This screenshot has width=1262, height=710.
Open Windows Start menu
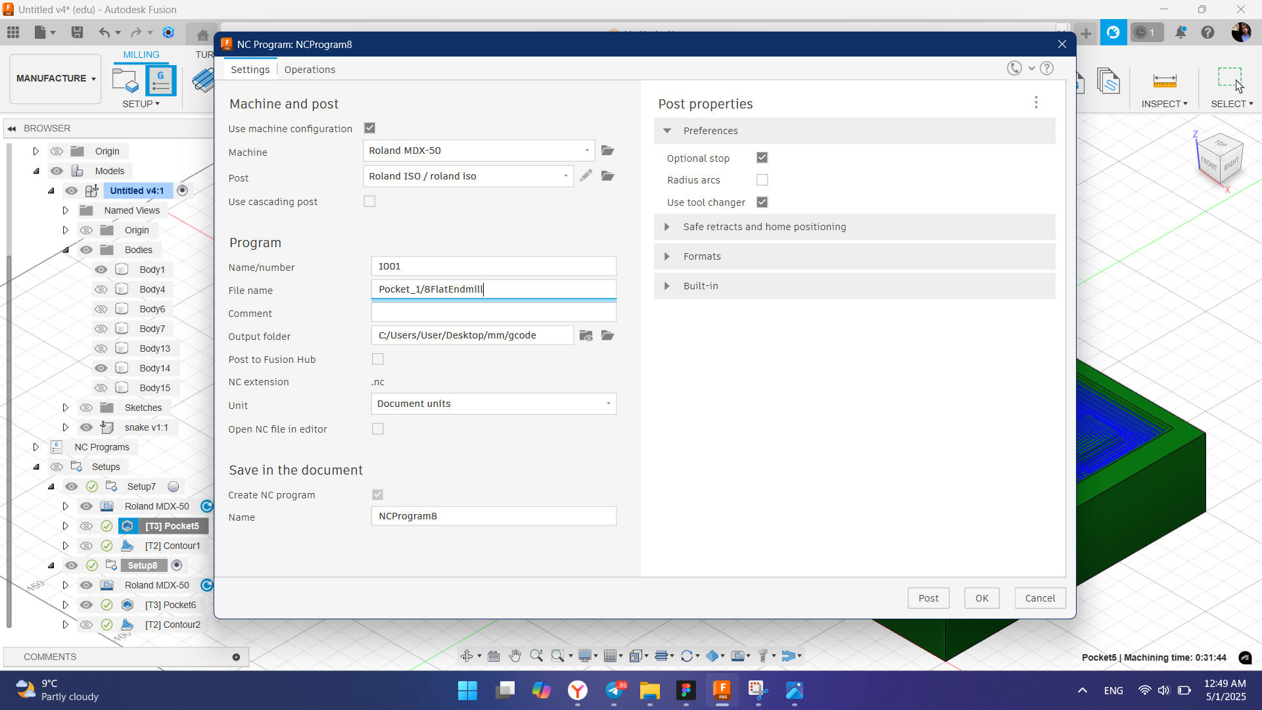click(x=467, y=690)
